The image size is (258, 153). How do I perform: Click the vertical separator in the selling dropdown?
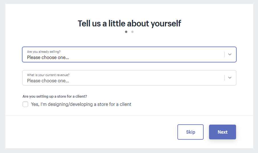point(224,55)
